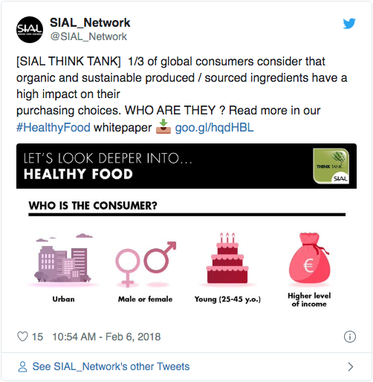The image size is (373, 382).
Task: Expand the chevron arrow for other Tweets
Action: coord(350,366)
